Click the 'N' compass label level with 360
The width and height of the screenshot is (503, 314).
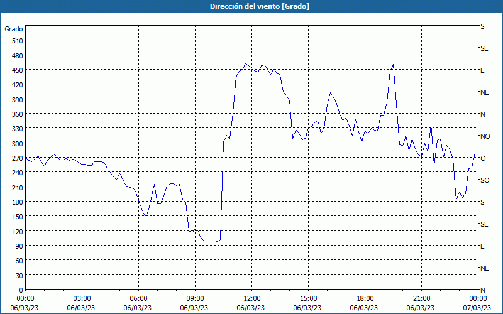pos(482,114)
